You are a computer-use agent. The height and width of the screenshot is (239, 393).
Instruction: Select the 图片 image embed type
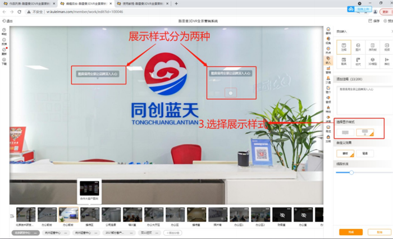coord(358,47)
